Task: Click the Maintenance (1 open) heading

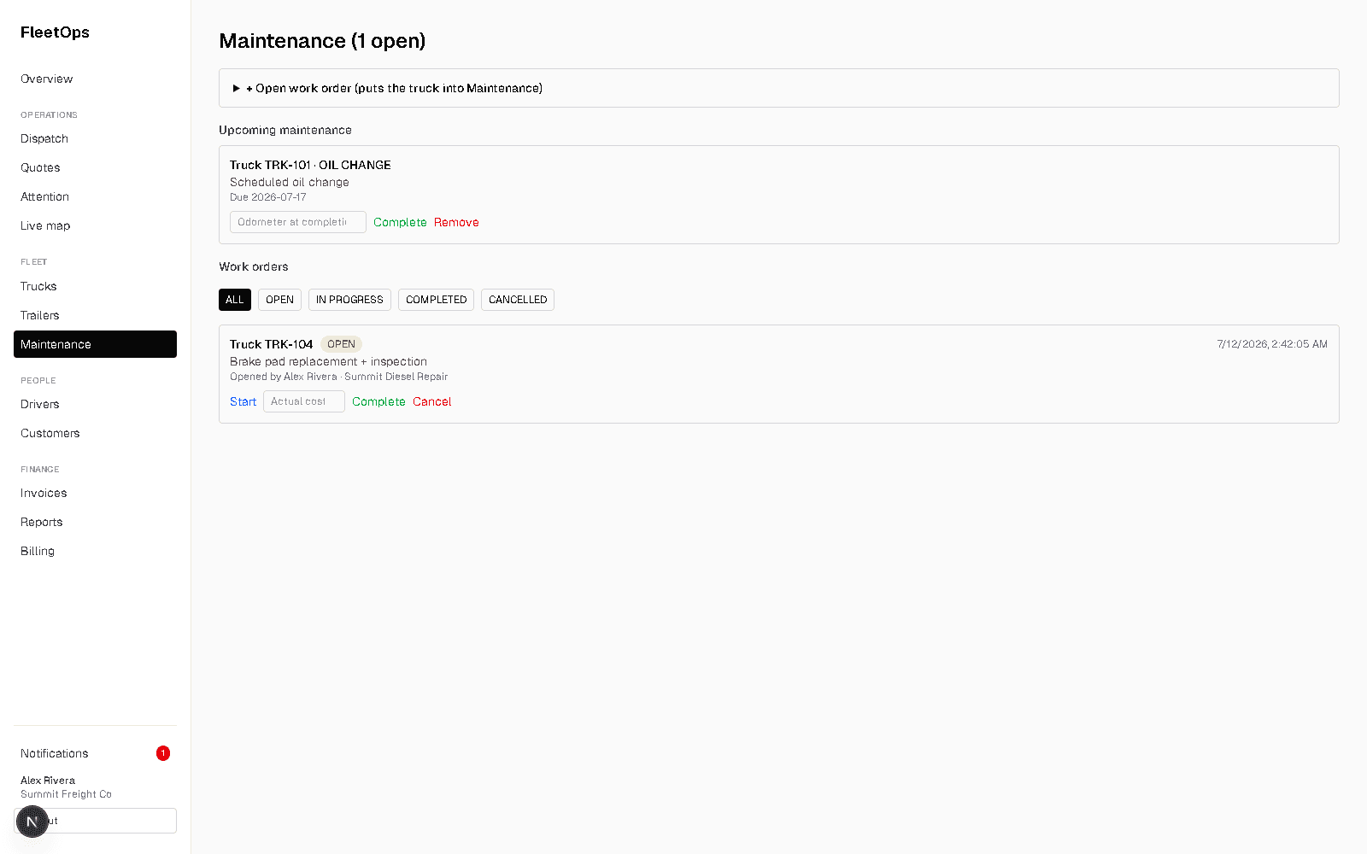Action: tap(322, 41)
